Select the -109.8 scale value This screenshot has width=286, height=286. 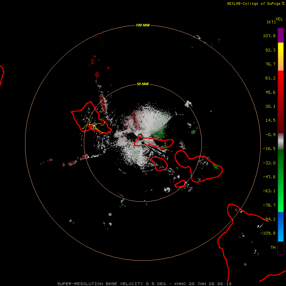(x=268, y=233)
